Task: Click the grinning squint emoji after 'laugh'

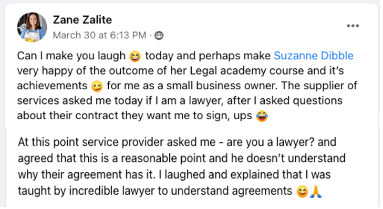Action: pos(135,56)
